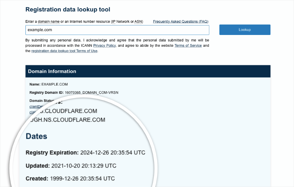Select Registry Expiration 2024-12-26 20:35:54 UTC

pyautogui.click(x=85, y=153)
